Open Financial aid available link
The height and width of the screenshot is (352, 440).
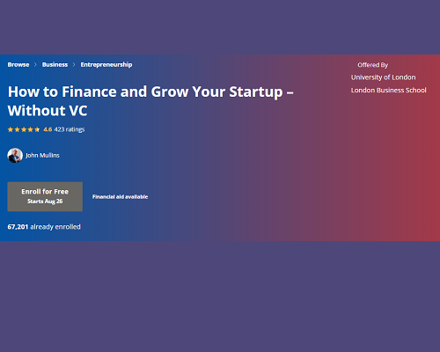(120, 197)
